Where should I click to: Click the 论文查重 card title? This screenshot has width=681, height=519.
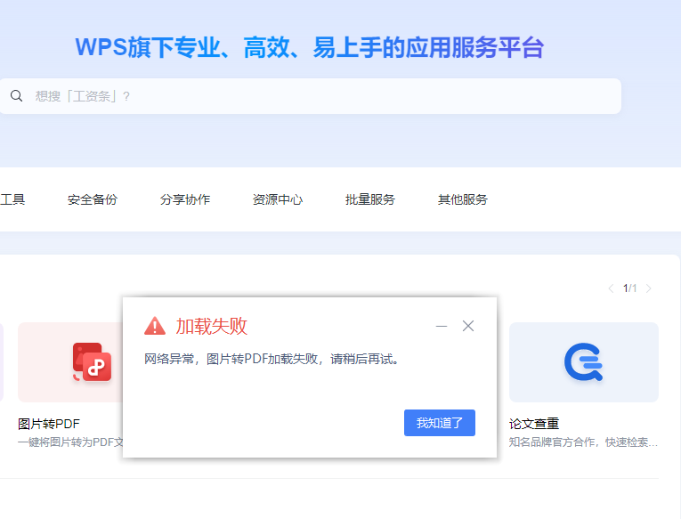pyautogui.click(x=534, y=424)
